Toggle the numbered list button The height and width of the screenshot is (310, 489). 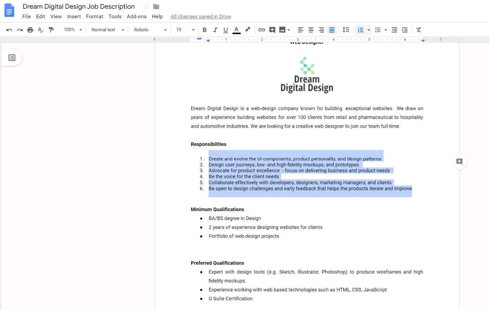pyautogui.click(x=360, y=30)
